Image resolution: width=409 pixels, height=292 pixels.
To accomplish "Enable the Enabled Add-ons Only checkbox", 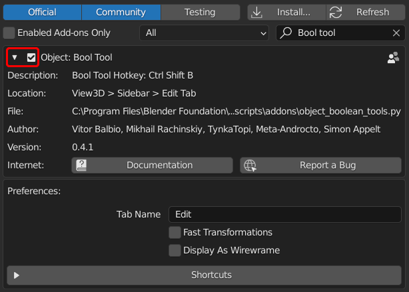I will point(9,33).
